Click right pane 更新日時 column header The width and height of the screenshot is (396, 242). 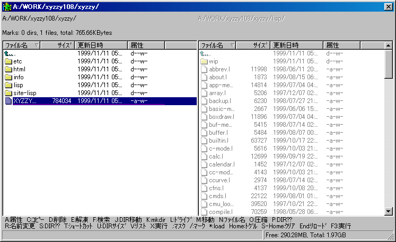tap(297, 45)
